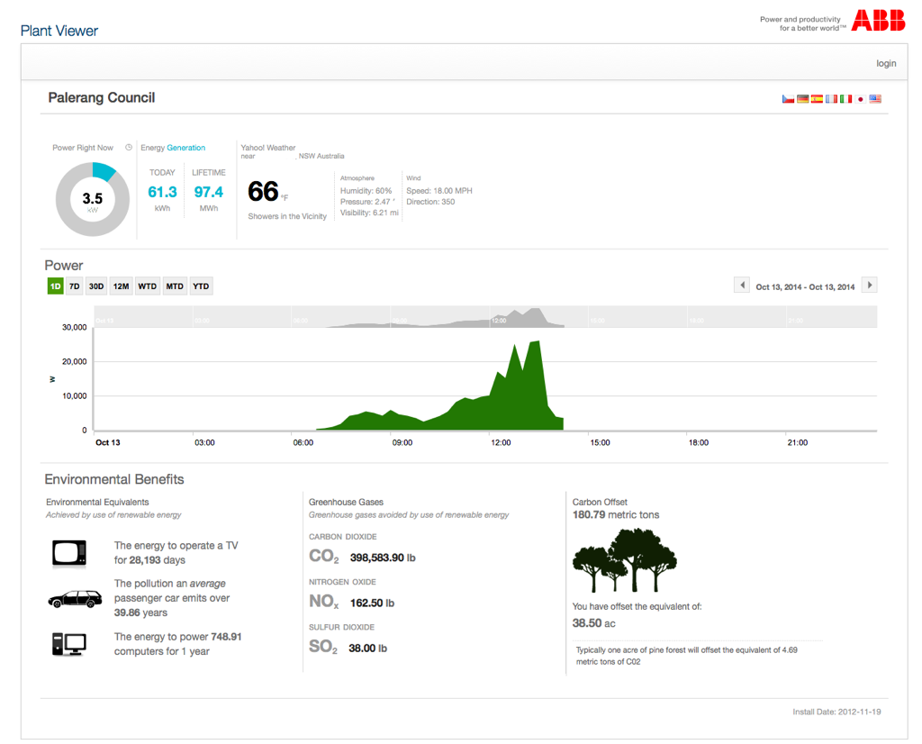Choose the YTD range button
This screenshot has width=922, height=744.
click(x=201, y=286)
